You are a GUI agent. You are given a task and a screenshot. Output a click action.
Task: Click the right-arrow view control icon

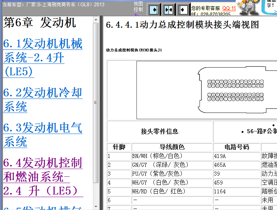click(x=154, y=10)
